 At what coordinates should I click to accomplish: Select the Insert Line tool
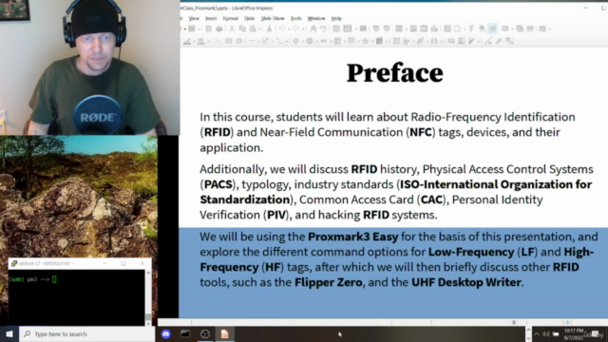point(218,41)
